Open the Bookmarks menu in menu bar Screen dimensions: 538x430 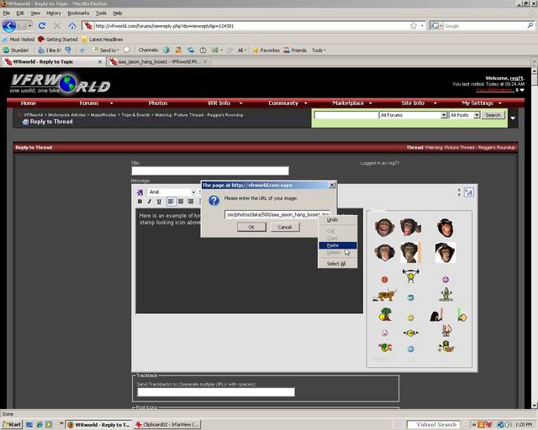pos(78,13)
